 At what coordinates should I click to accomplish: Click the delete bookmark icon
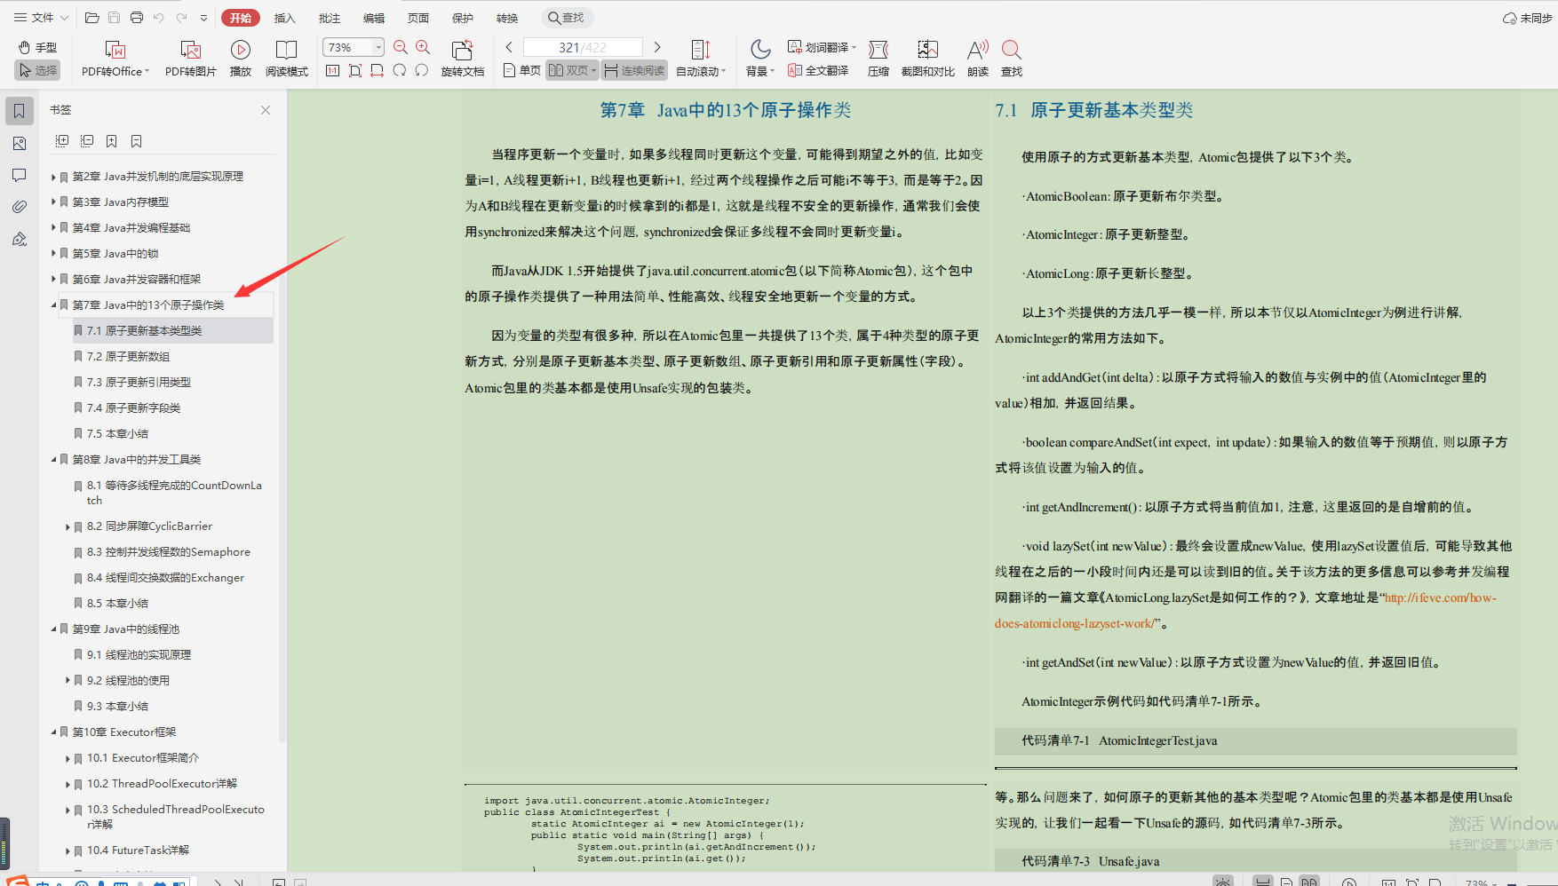click(x=137, y=140)
